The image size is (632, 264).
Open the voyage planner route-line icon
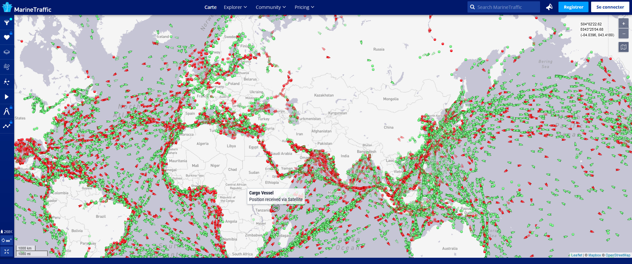tap(7, 126)
